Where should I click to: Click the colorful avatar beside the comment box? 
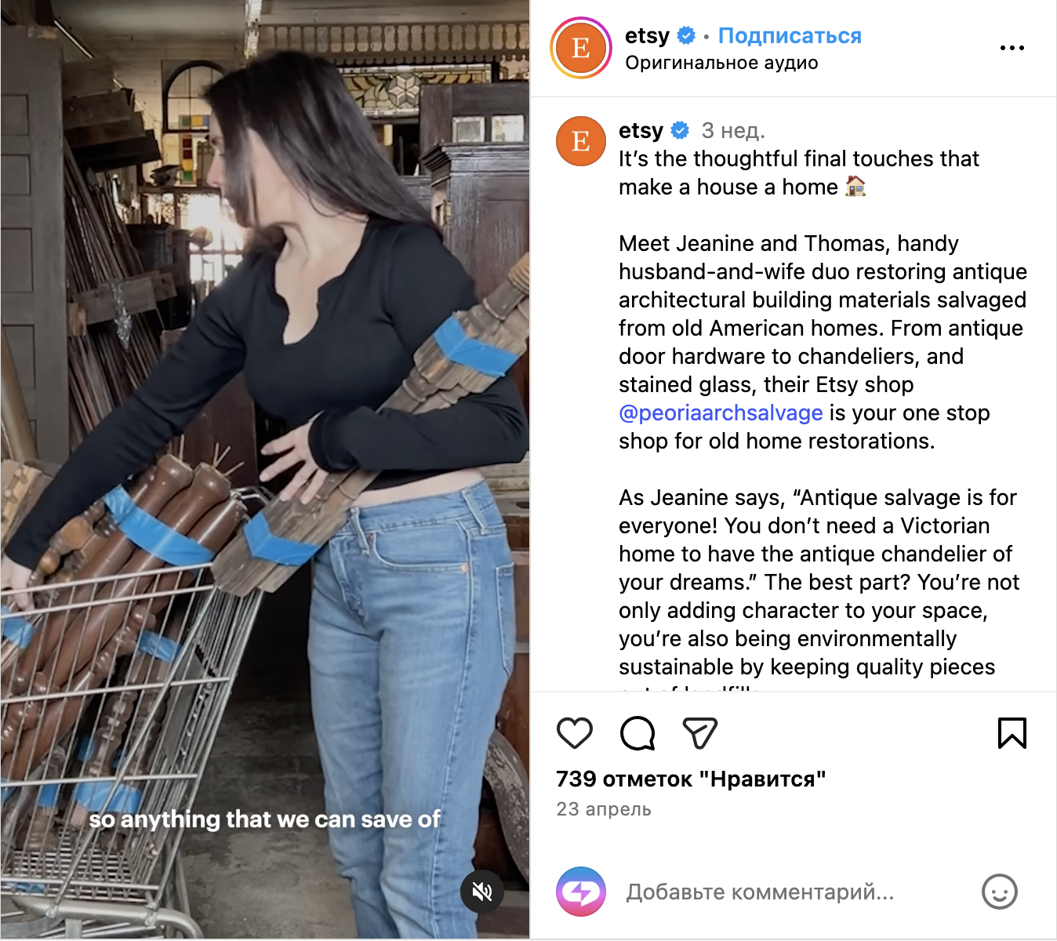pyautogui.click(x=581, y=892)
